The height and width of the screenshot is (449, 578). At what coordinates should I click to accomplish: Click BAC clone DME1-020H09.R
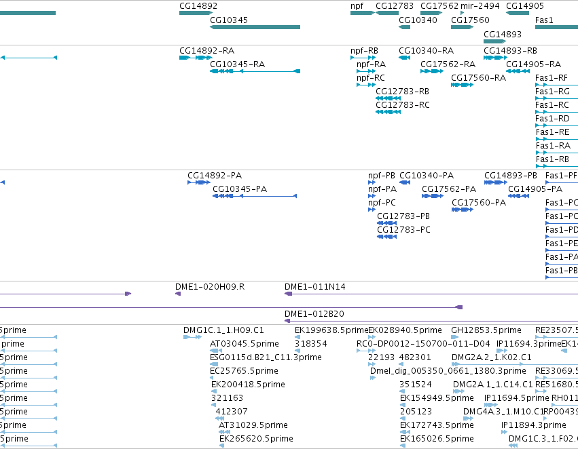tap(210, 287)
